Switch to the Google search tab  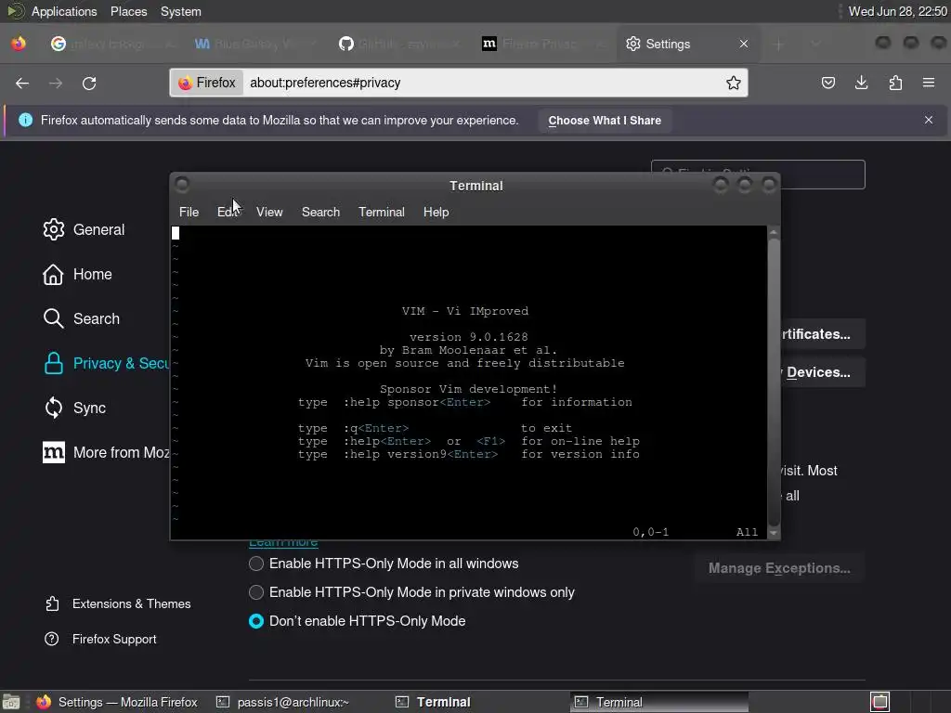pyautogui.click(x=113, y=44)
